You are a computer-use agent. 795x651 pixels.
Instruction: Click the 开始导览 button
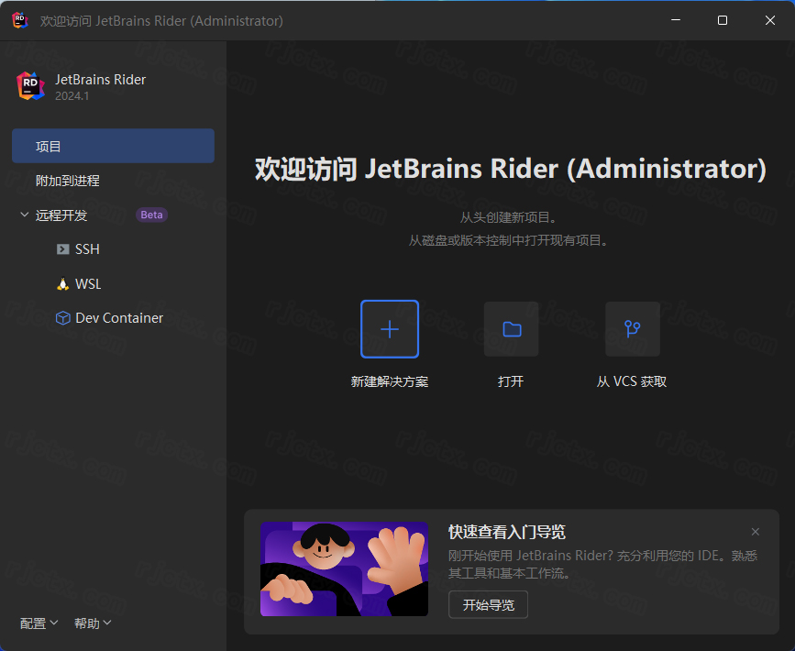[x=488, y=604]
